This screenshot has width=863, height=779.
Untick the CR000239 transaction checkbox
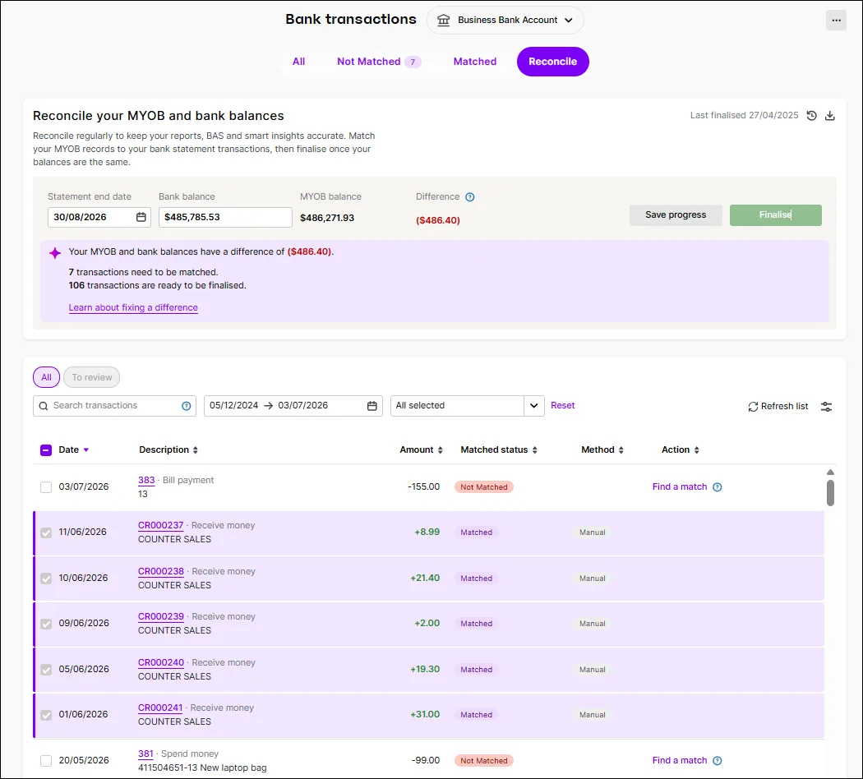[x=46, y=624]
